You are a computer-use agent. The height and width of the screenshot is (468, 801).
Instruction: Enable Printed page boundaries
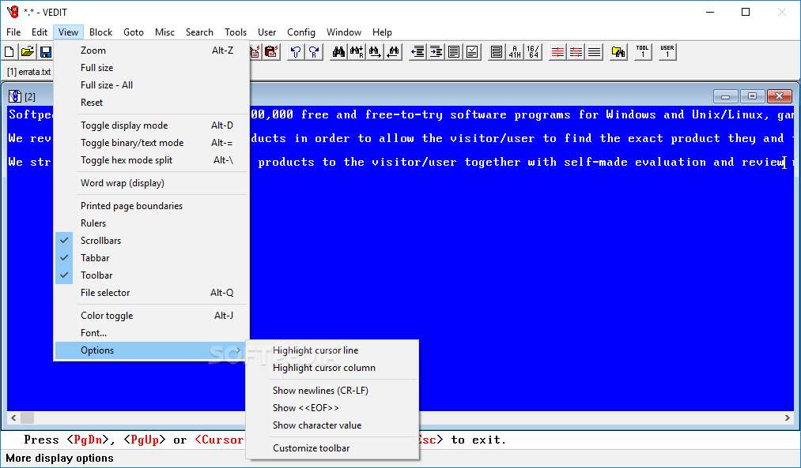(x=152, y=206)
